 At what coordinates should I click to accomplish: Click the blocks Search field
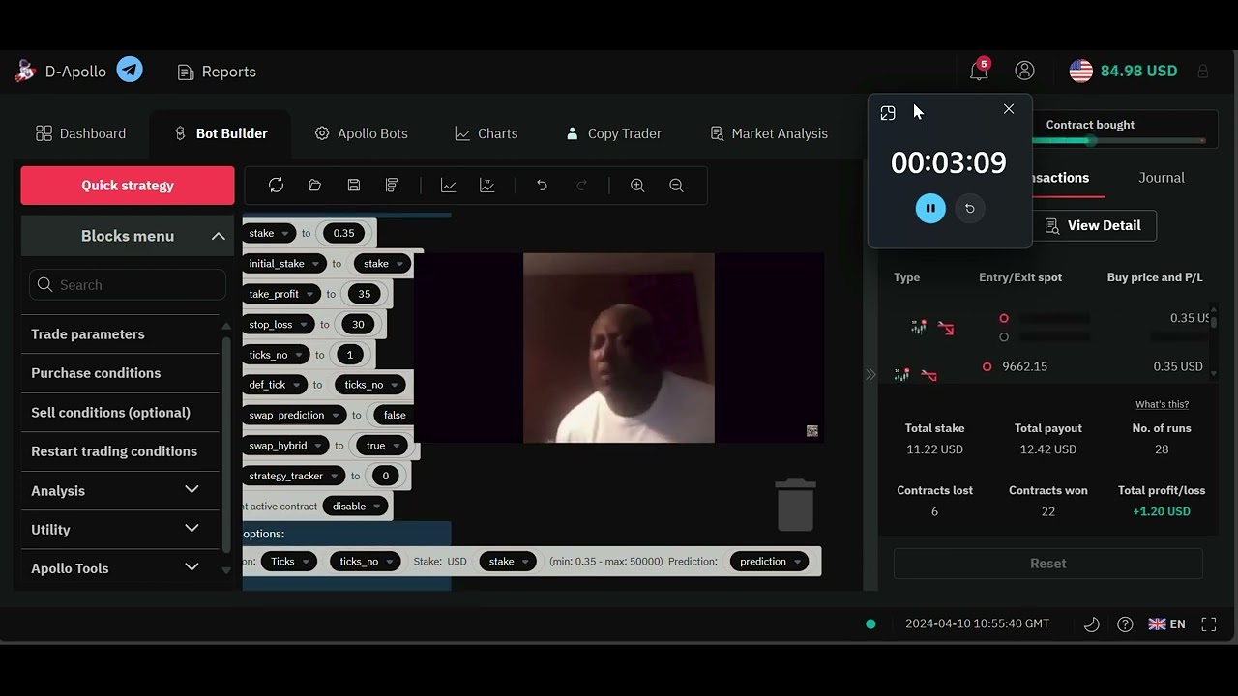(128, 285)
